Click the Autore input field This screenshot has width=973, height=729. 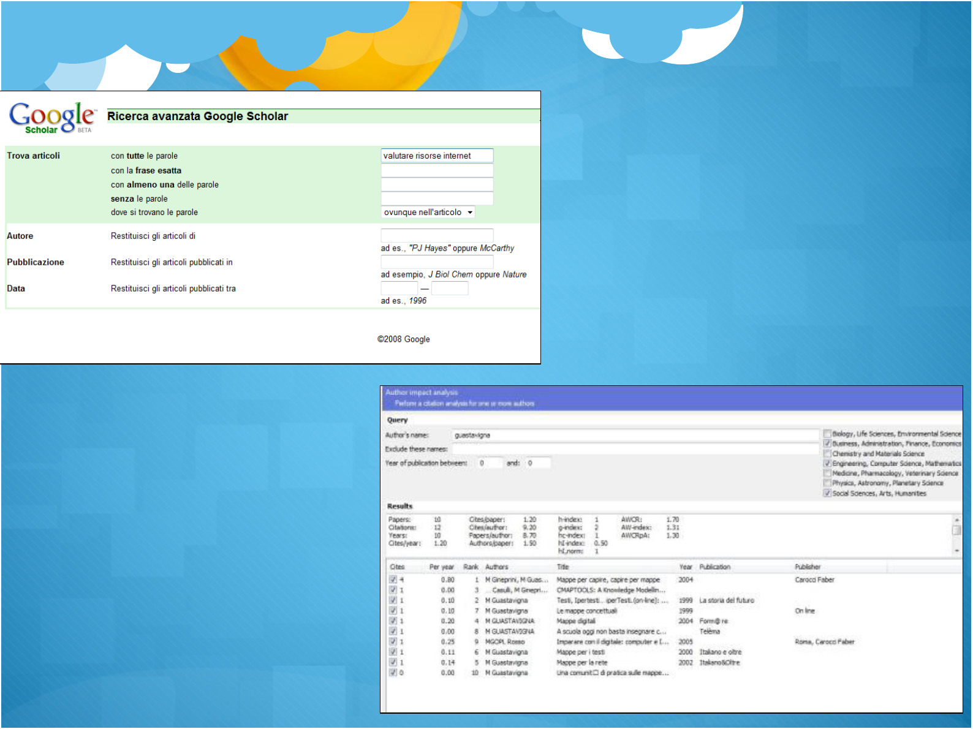(x=437, y=235)
